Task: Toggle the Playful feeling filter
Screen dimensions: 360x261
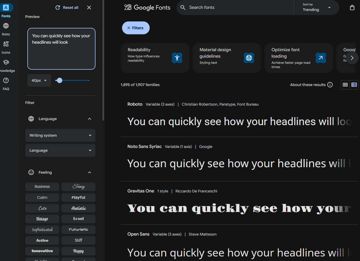Action: point(78,197)
